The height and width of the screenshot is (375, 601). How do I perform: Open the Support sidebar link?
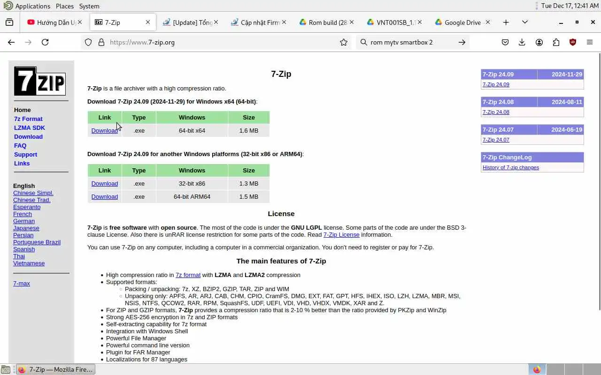pos(25,155)
